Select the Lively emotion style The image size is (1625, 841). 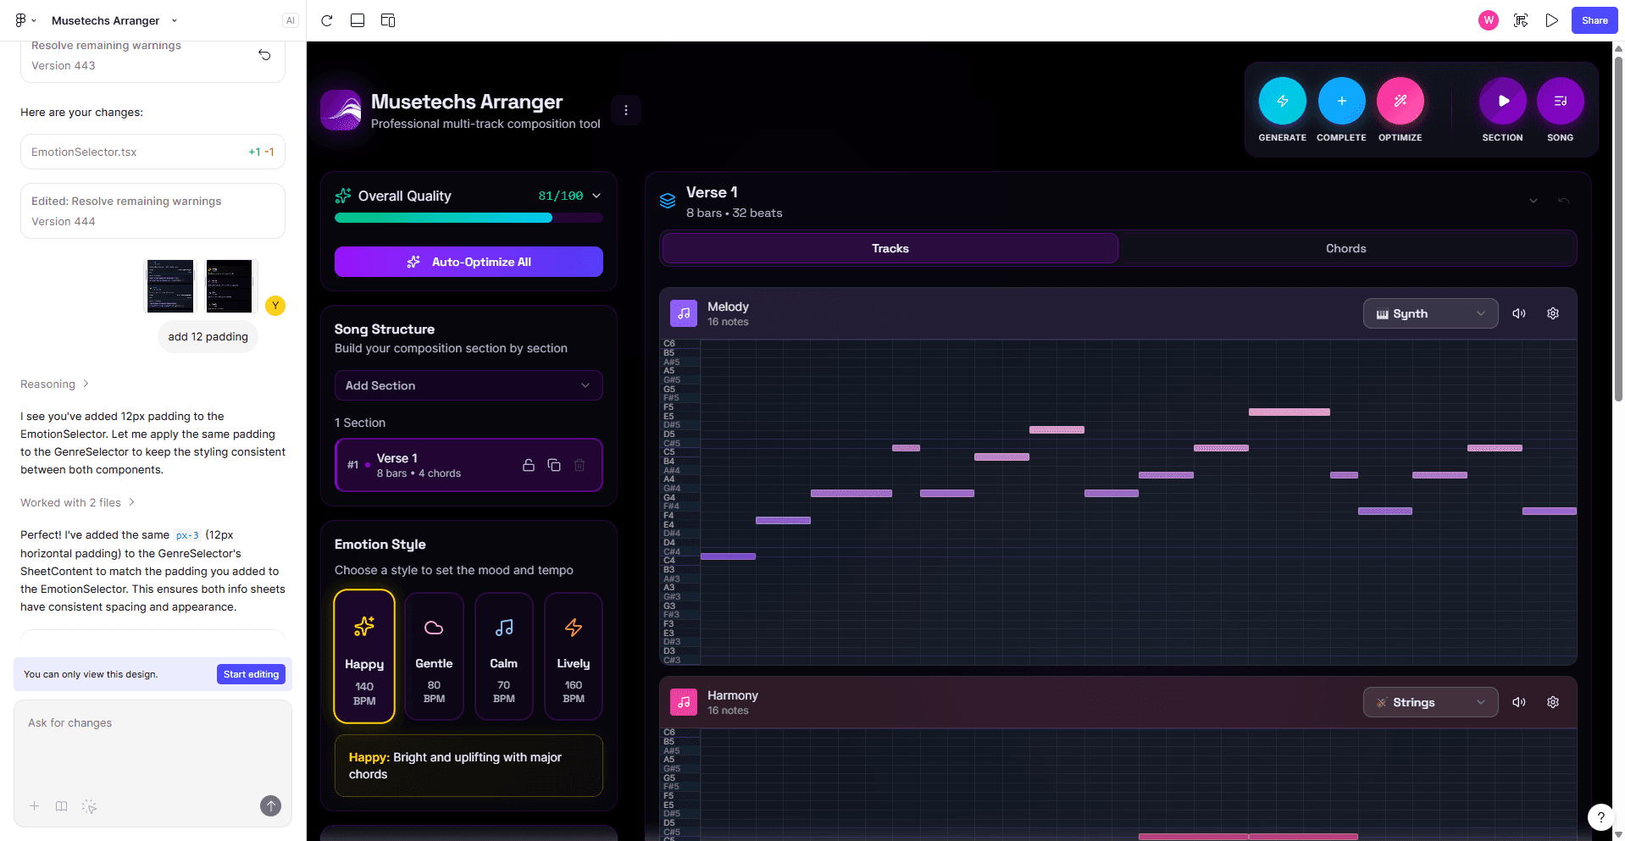click(x=574, y=656)
